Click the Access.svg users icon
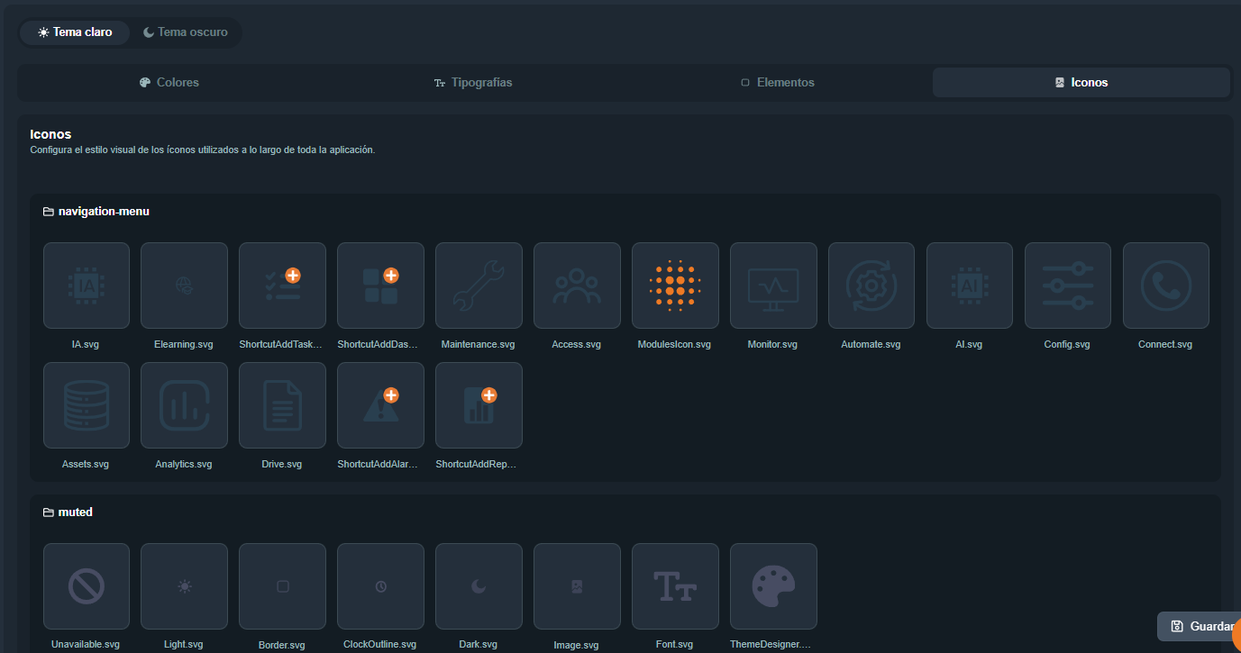 point(577,285)
